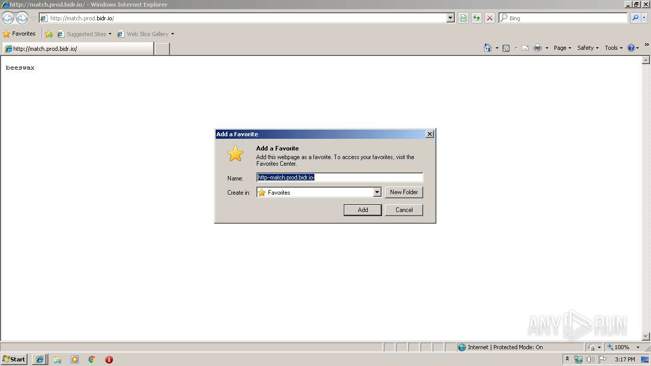Viewport: 651px width, 366px height.
Task: Open Windows Media Player taskbar icon
Action: (x=75, y=359)
